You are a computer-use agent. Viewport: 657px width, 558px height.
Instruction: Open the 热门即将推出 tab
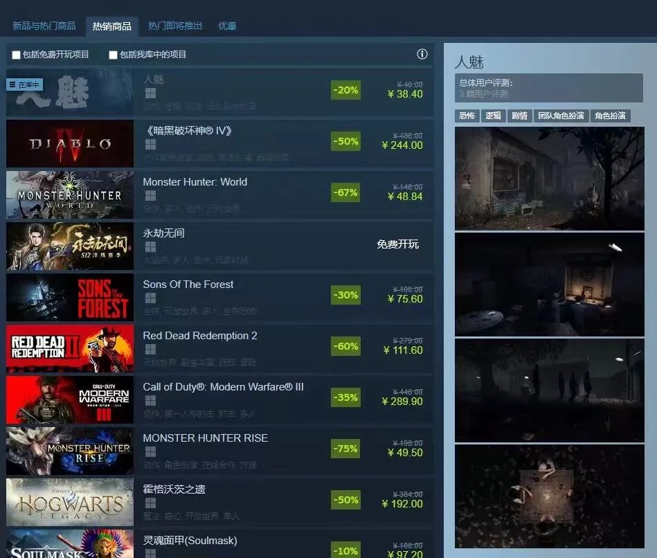point(175,26)
